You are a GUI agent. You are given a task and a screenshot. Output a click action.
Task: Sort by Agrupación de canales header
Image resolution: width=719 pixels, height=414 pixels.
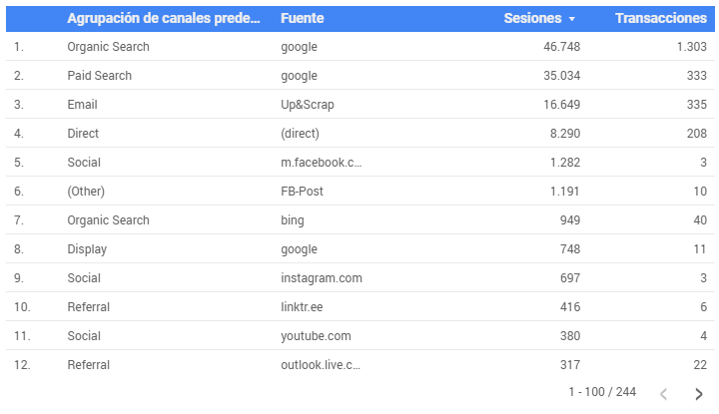coord(163,18)
